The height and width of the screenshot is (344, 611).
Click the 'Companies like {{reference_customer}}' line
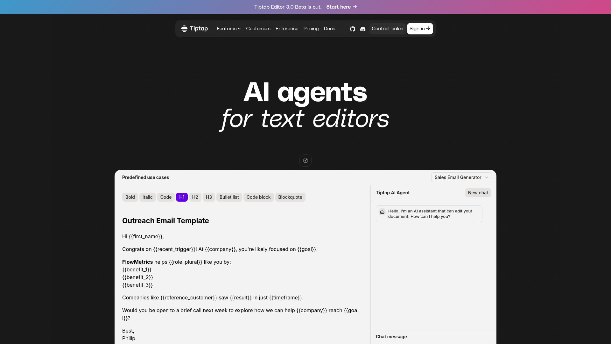[213, 297]
